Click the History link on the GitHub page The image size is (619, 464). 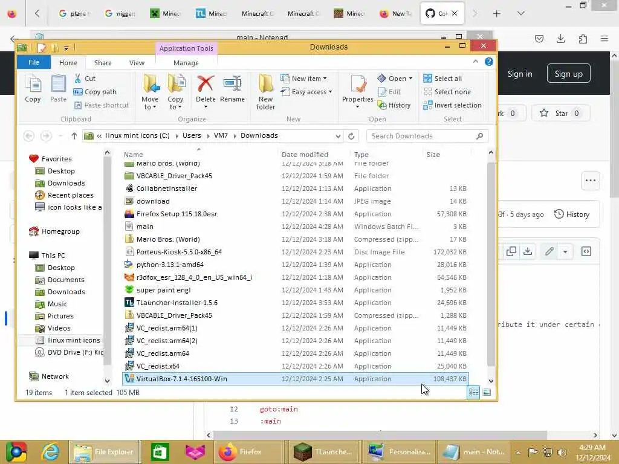(x=572, y=214)
